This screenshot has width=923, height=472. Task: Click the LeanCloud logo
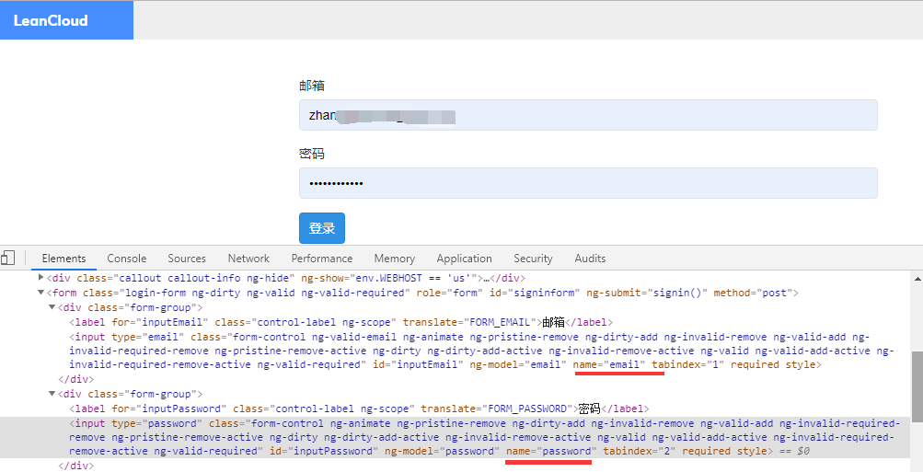51,20
